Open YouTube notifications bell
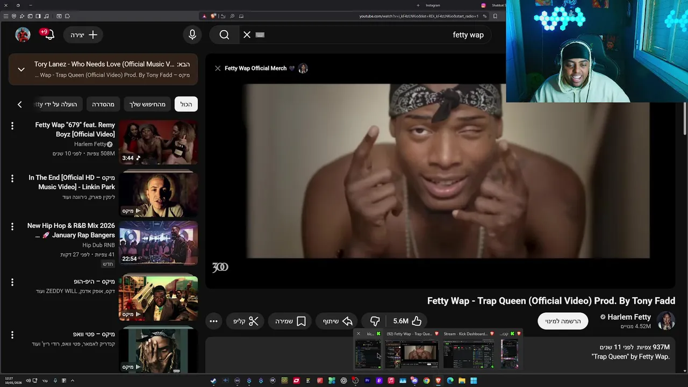This screenshot has height=387, width=688. pyautogui.click(x=49, y=35)
